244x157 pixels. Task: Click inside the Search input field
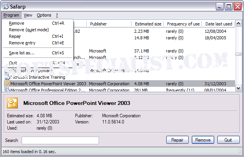tap(60, 140)
